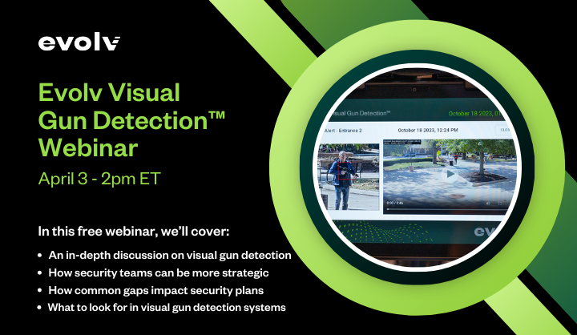Select the common gaps impact security bullet
This screenshot has width=577, height=335.
163,290
